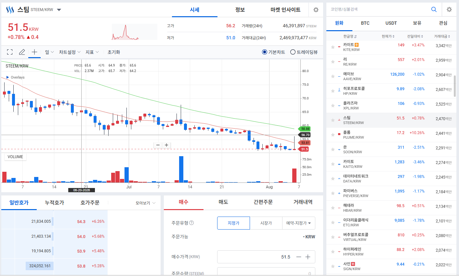Star 히포프로토콜 HP/KRW as favorite
459x276 pixels.
tap(333, 91)
